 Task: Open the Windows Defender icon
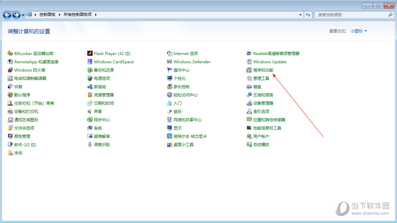[170, 62]
